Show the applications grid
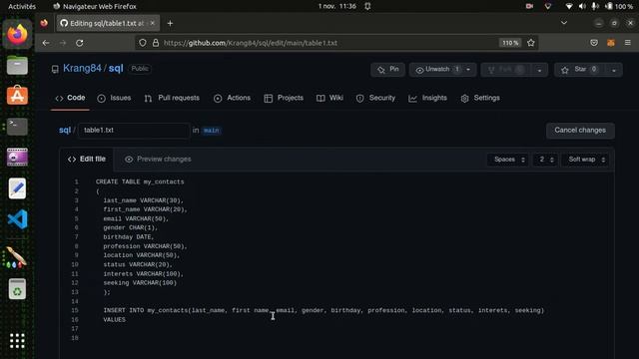639x359 pixels. (x=17, y=341)
